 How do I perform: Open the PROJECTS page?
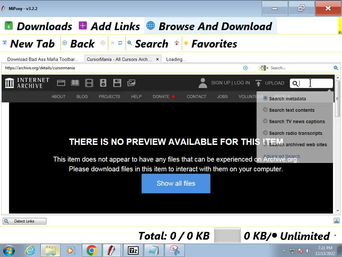[109, 97]
